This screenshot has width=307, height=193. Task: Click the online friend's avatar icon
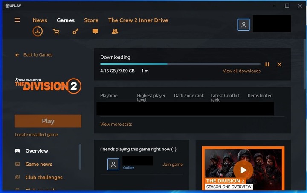113,164
